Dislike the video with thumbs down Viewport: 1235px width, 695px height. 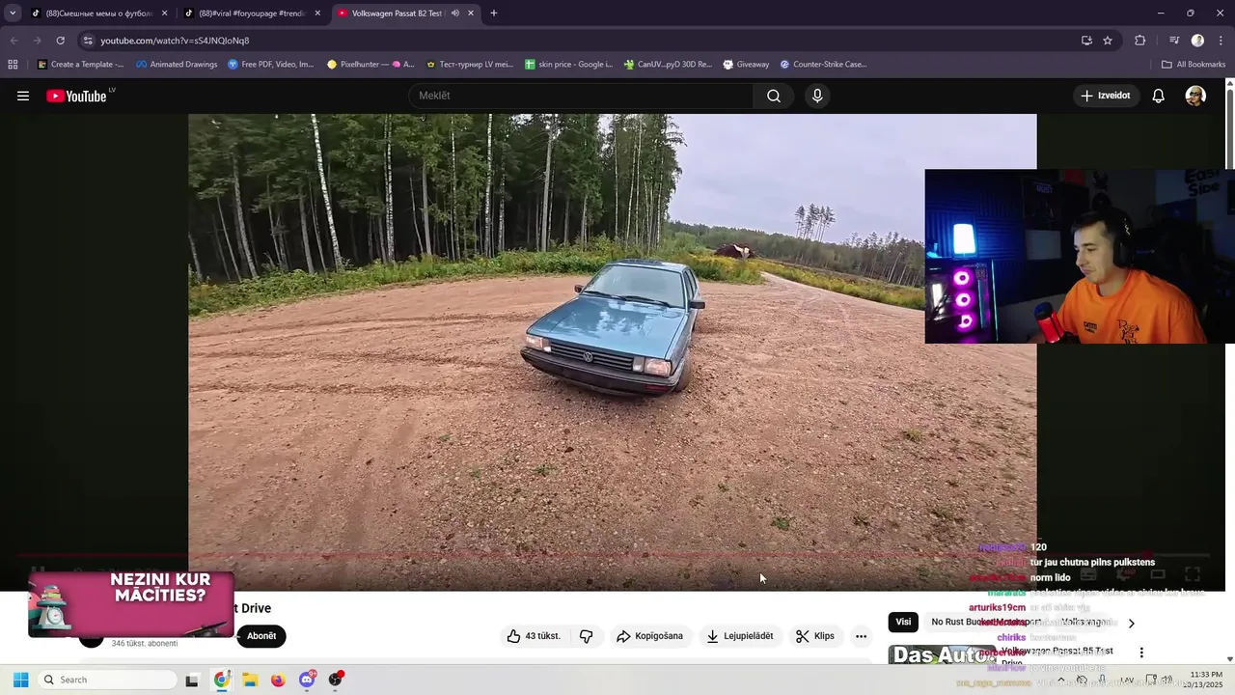[586, 636]
